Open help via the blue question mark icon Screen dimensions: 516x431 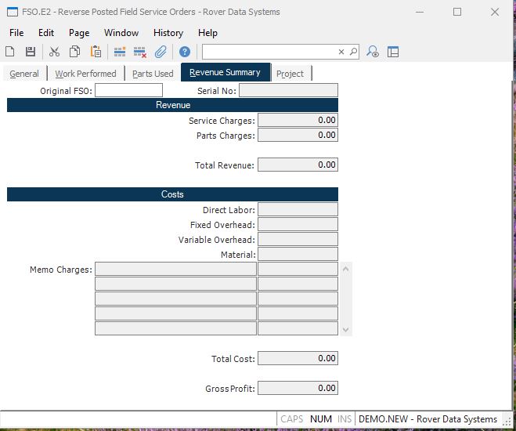click(185, 52)
